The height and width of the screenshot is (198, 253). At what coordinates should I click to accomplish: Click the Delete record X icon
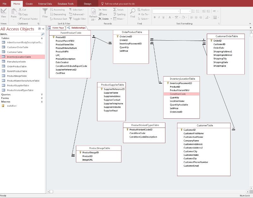pyautogui.click(x=100, y=19)
